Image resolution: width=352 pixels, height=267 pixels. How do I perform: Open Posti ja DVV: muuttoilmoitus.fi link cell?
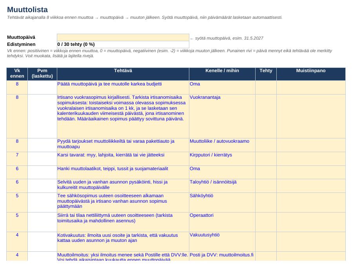pos(222,256)
